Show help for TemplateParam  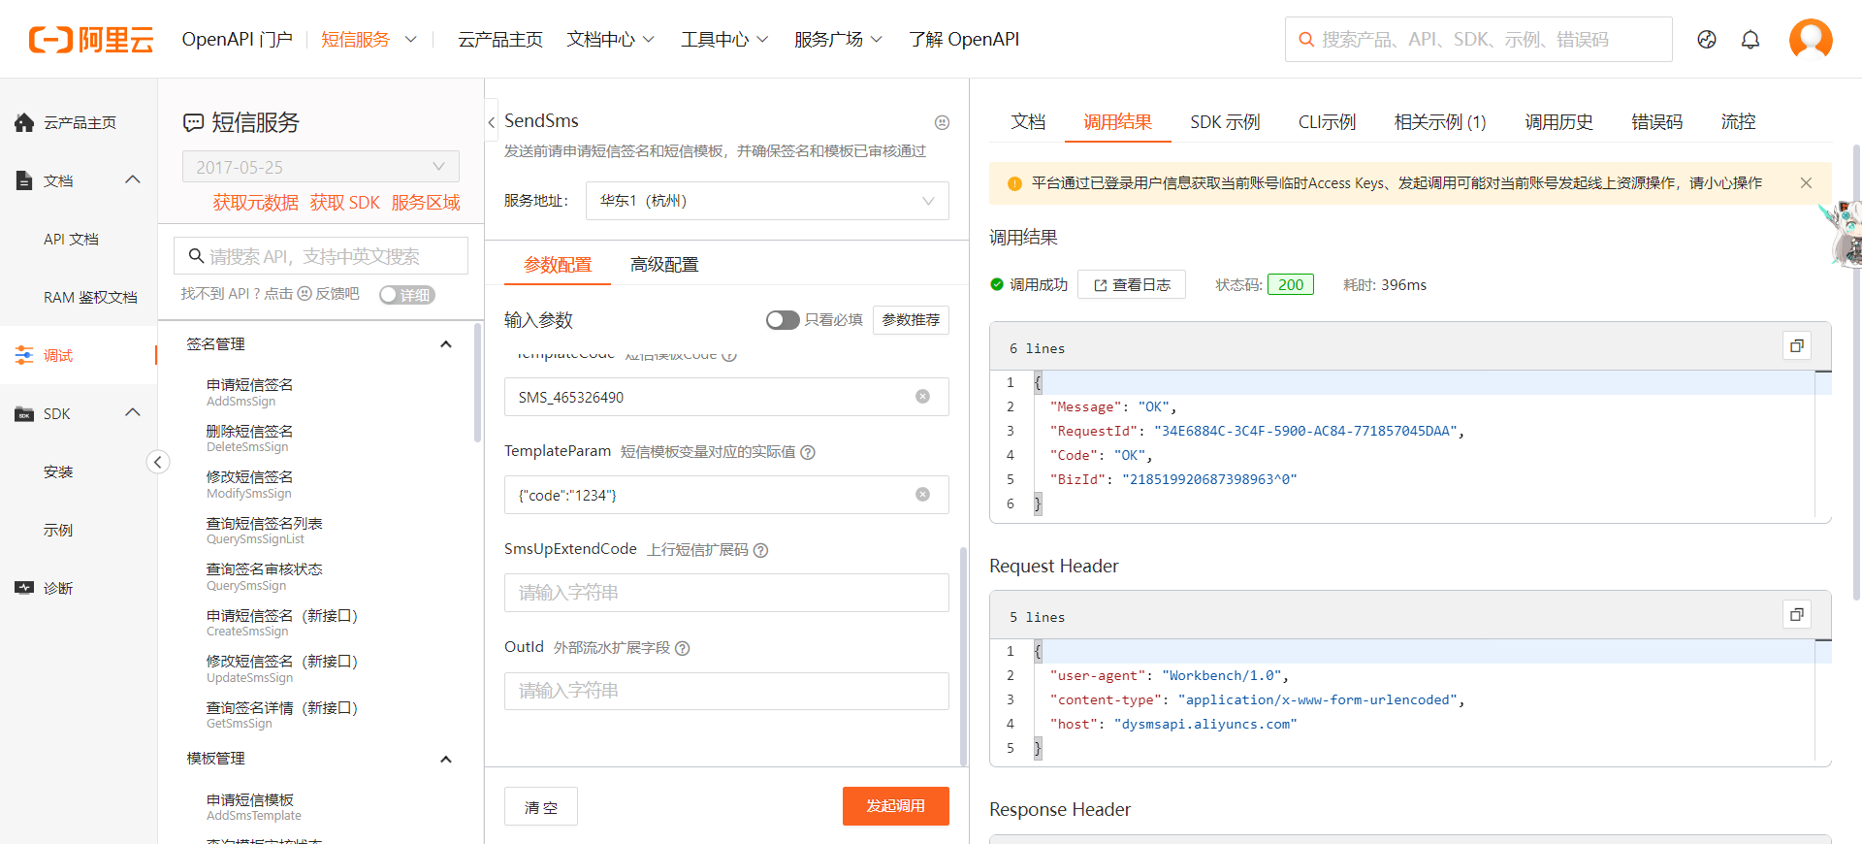(808, 452)
